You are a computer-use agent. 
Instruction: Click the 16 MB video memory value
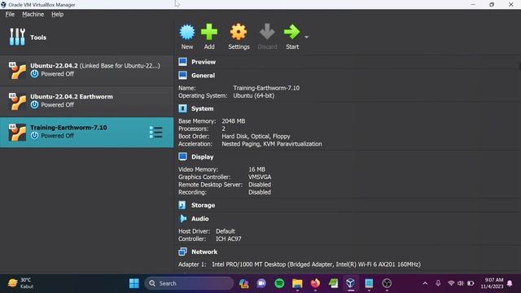pos(257,169)
